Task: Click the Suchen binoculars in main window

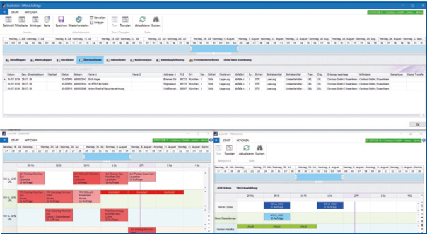Action: tap(156, 21)
